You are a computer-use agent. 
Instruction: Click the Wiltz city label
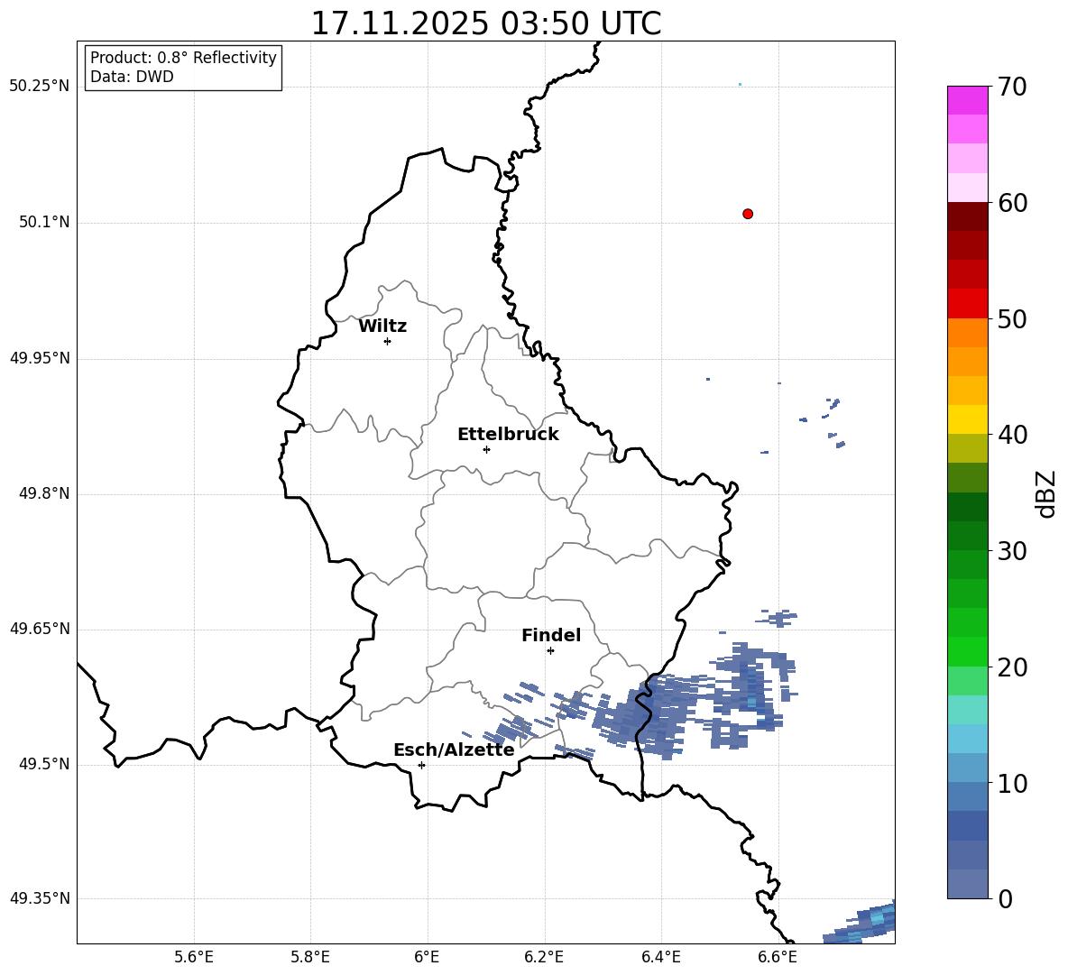point(382,327)
